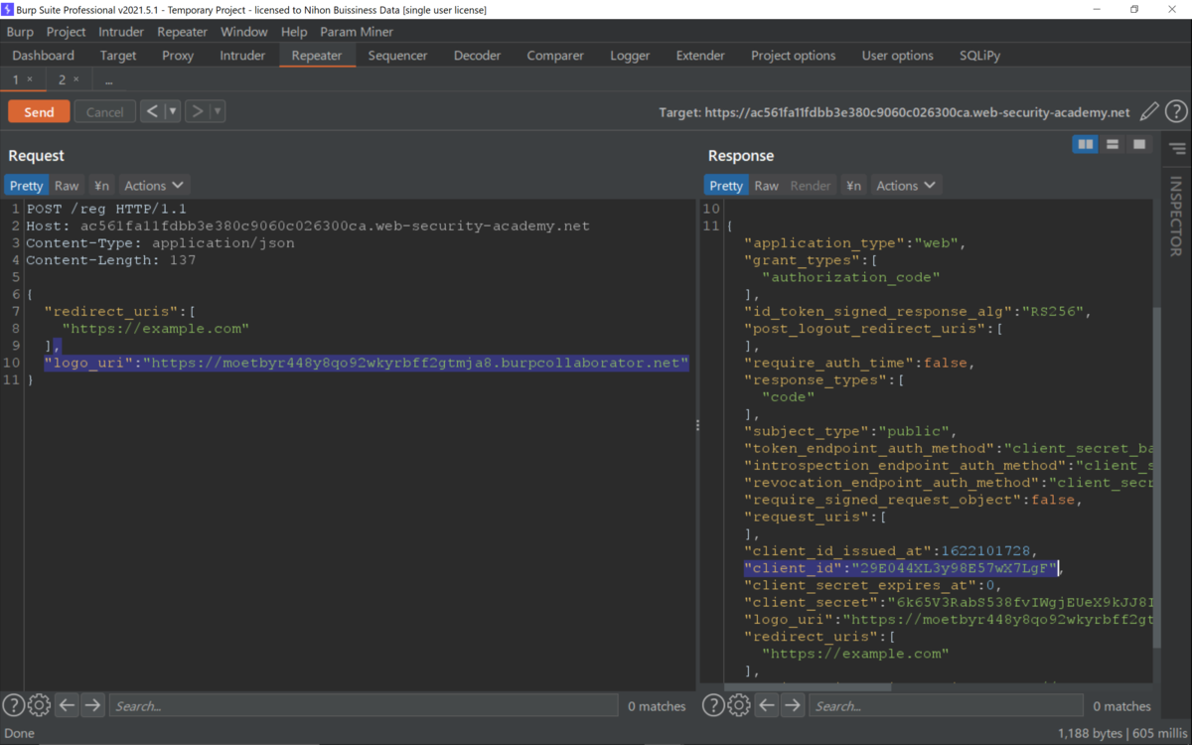Open the Help menu

pyautogui.click(x=294, y=32)
